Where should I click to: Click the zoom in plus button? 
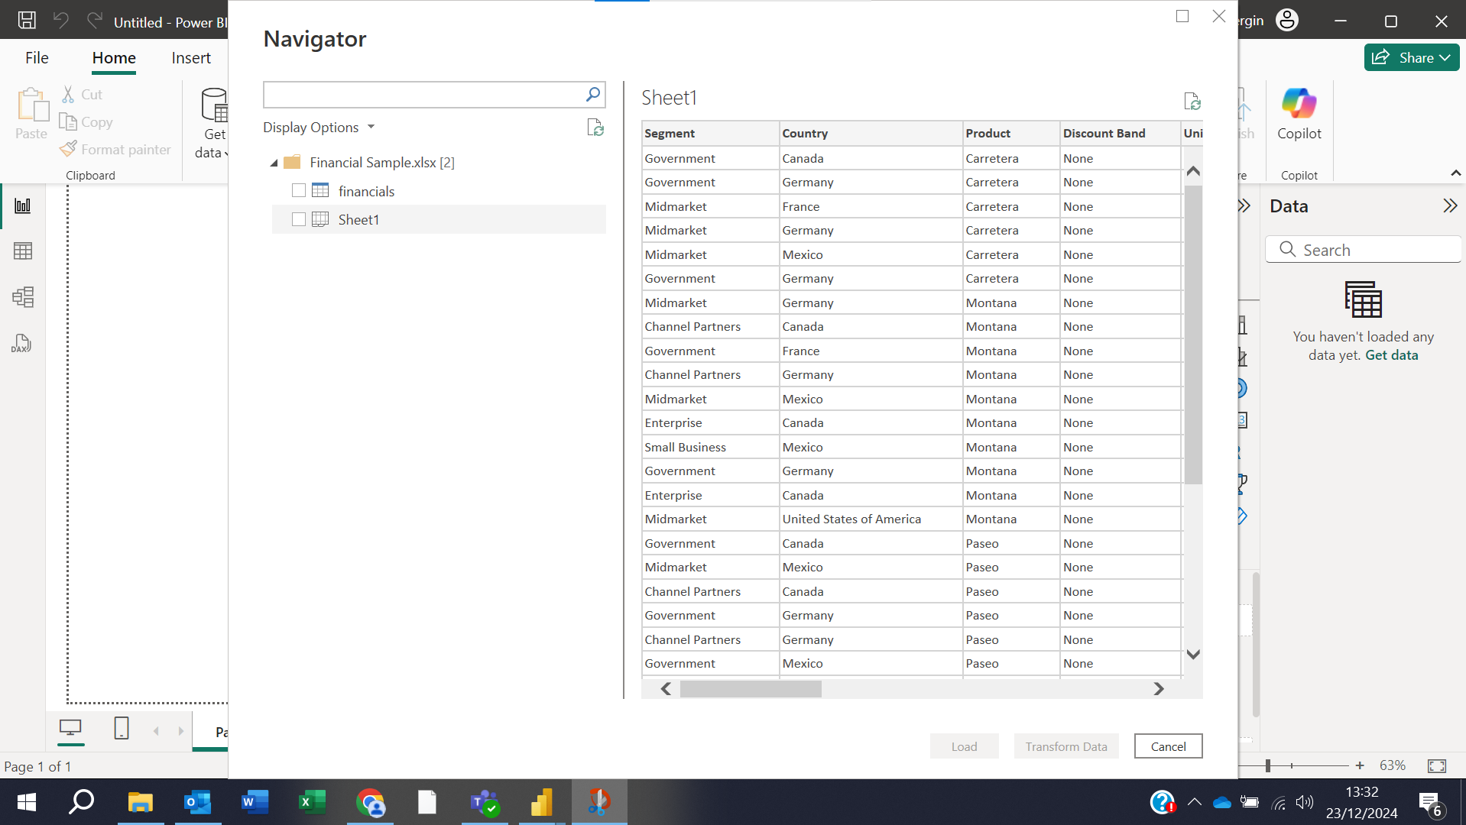(x=1360, y=765)
